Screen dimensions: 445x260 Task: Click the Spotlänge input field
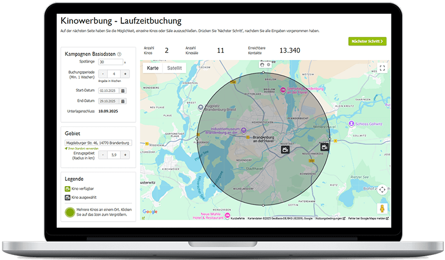[x=110, y=63]
